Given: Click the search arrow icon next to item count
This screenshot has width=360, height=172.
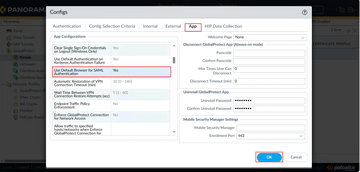Looking at the screenshot, I should click(348, 31).
